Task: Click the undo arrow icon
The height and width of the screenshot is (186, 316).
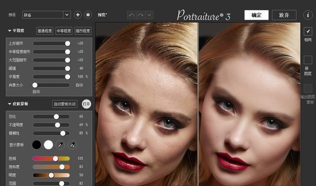Action: tap(132, 15)
